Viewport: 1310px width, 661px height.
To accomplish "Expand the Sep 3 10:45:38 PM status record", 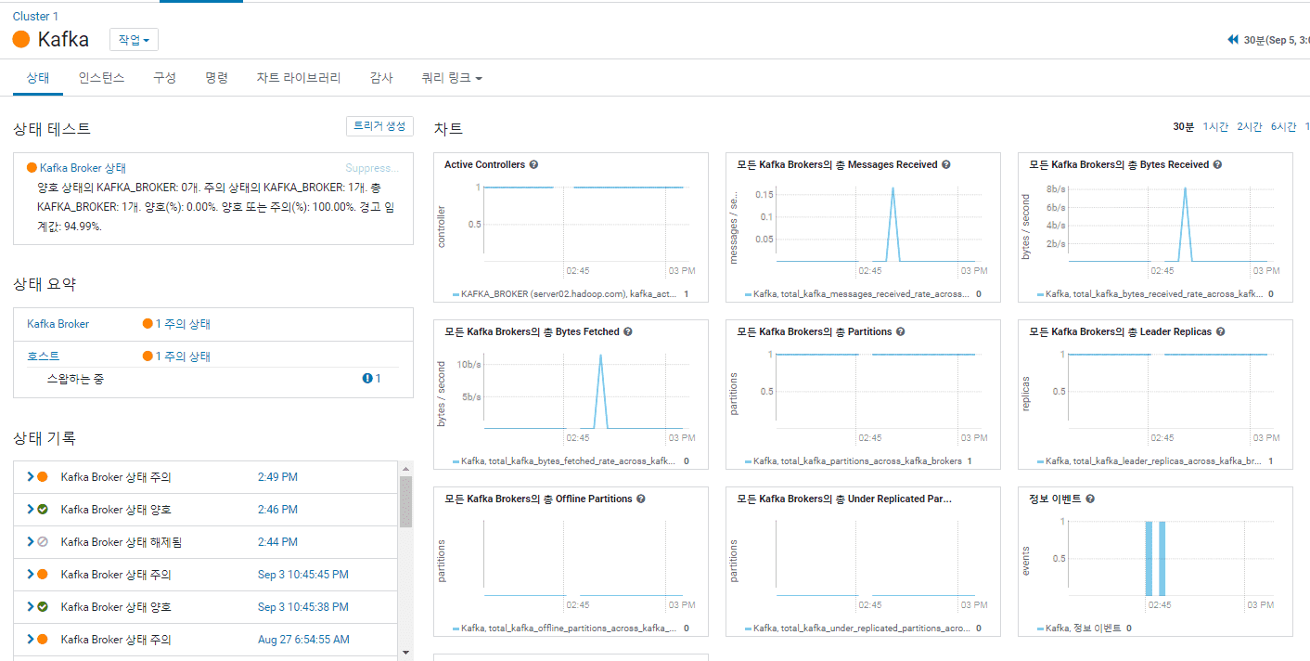I will point(31,607).
